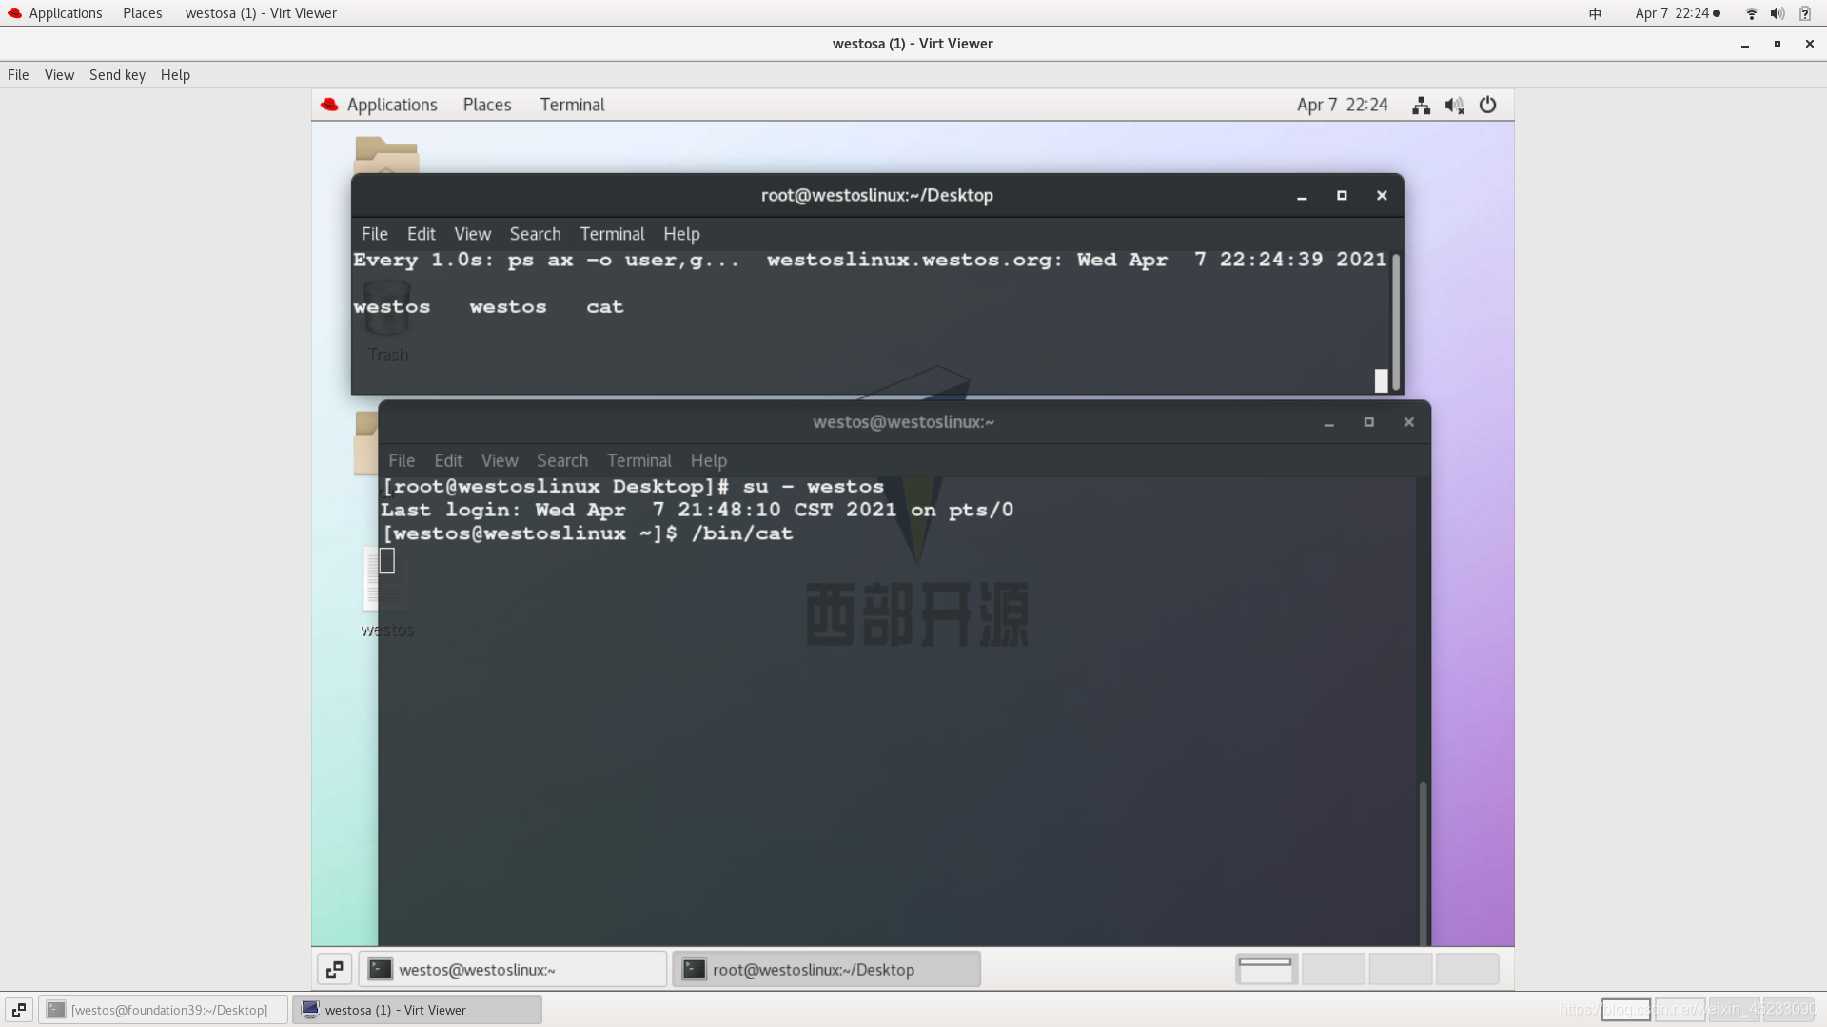Open host volume speaker icon

click(x=1777, y=13)
